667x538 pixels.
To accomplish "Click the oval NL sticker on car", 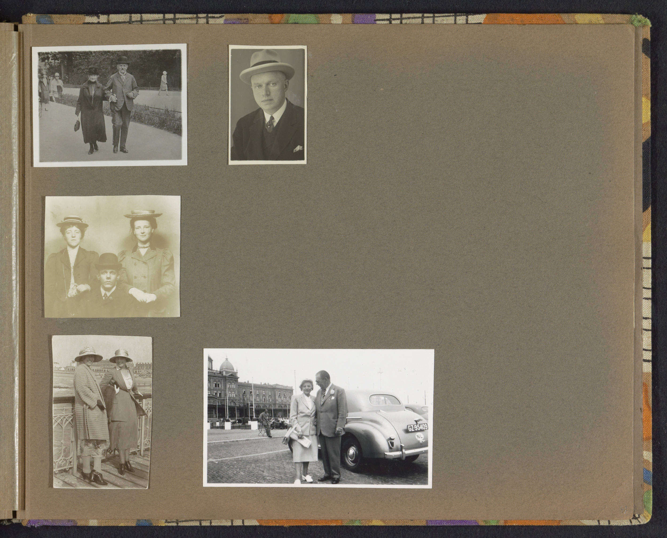I will tap(419, 436).
